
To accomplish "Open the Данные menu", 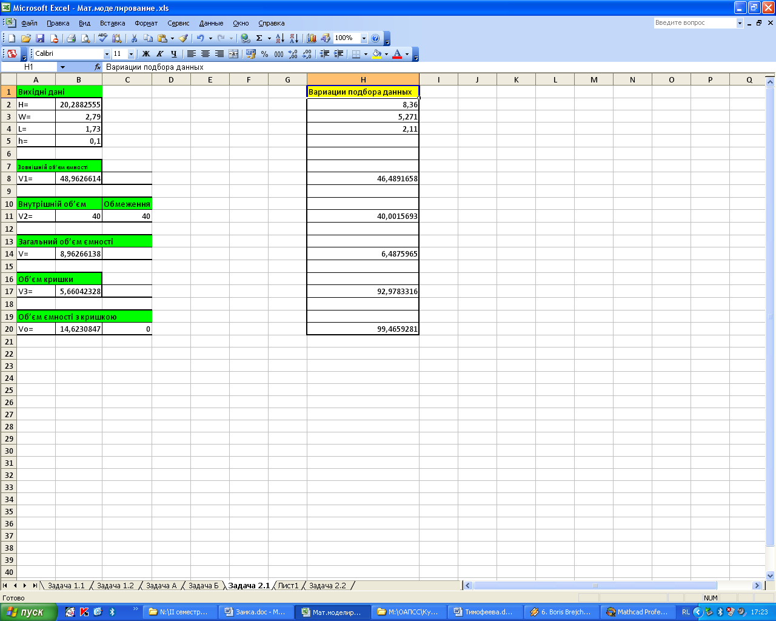I will 212,23.
